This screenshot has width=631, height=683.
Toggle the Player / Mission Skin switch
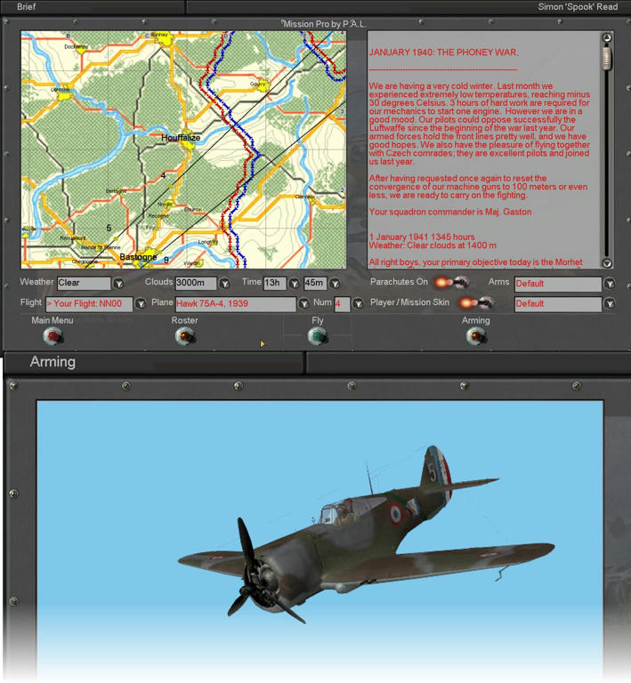tap(474, 303)
